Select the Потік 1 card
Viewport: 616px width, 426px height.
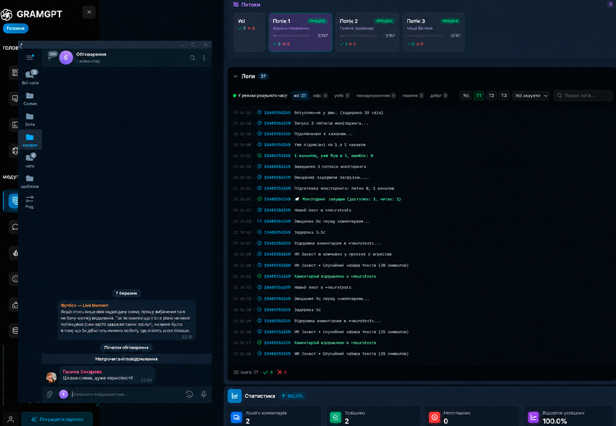tap(300, 32)
